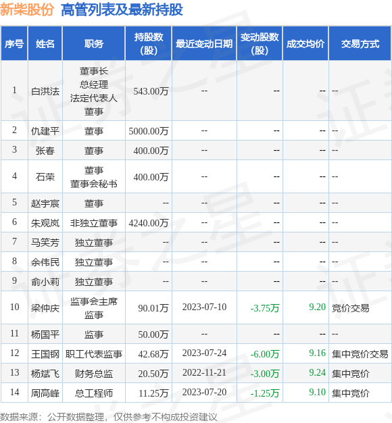Click the average price 9.20
This screenshot has height=423, width=392.
pyautogui.click(x=317, y=307)
